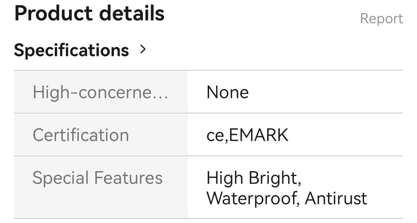Click the word EMARK in Certification value
Screen dimensions: 417x223
pos(258,135)
